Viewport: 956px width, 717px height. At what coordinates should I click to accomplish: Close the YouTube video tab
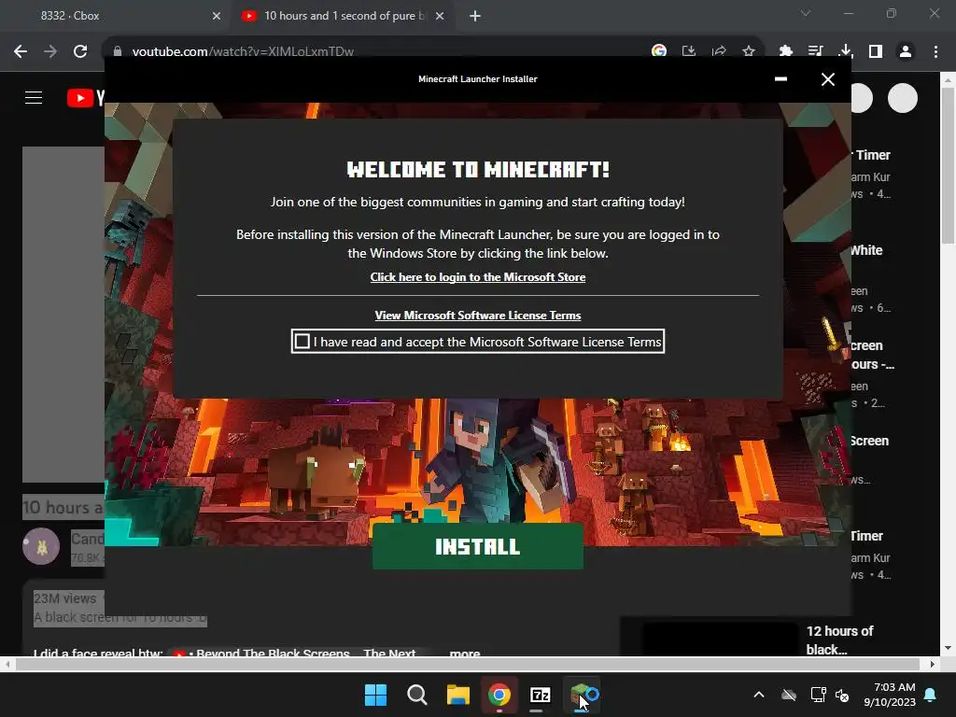[440, 16]
